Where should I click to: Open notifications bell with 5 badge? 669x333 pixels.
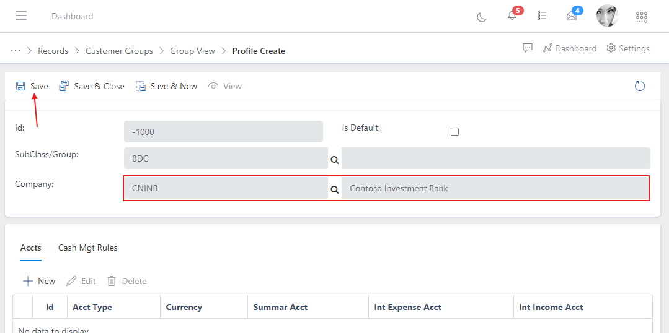[512, 15]
